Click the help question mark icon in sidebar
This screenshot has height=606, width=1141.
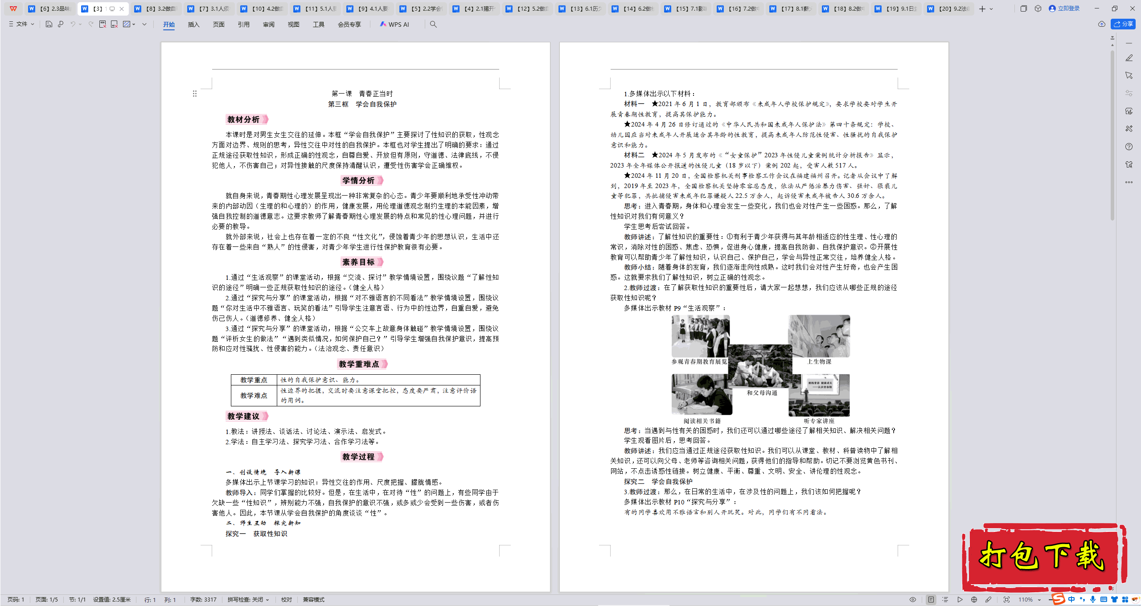click(1129, 147)
